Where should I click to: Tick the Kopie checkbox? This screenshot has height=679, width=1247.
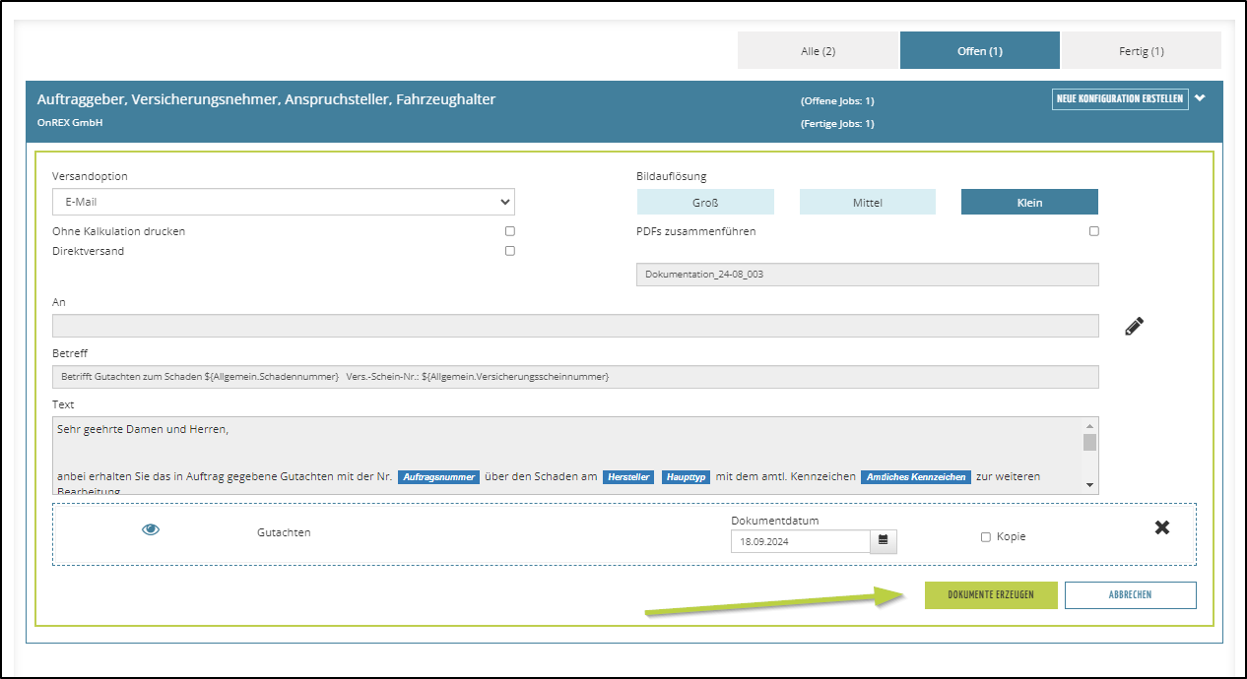[986, 537]
